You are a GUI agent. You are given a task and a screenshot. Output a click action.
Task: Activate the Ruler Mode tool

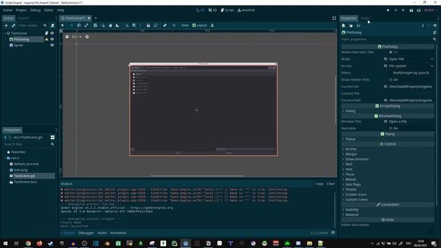[118, 25]
